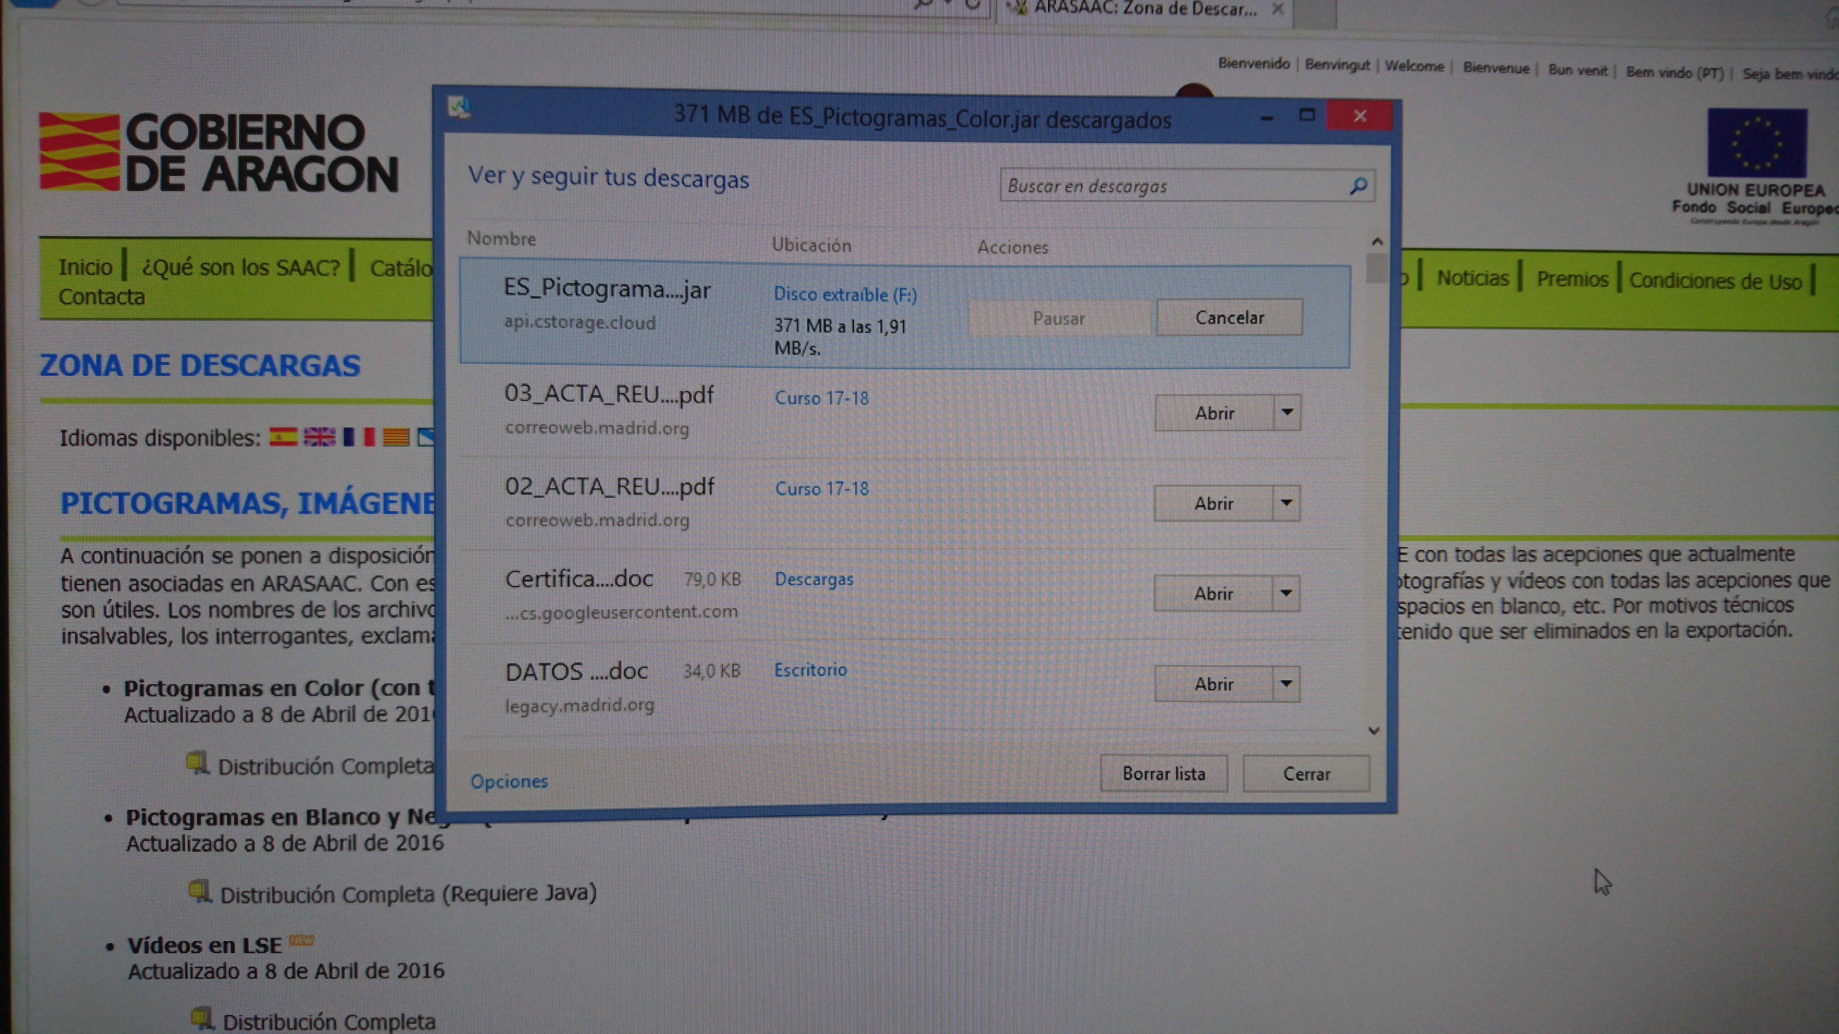Click the Benvingut language greeting link
1839x1034 pixels.
point(1337,64)
